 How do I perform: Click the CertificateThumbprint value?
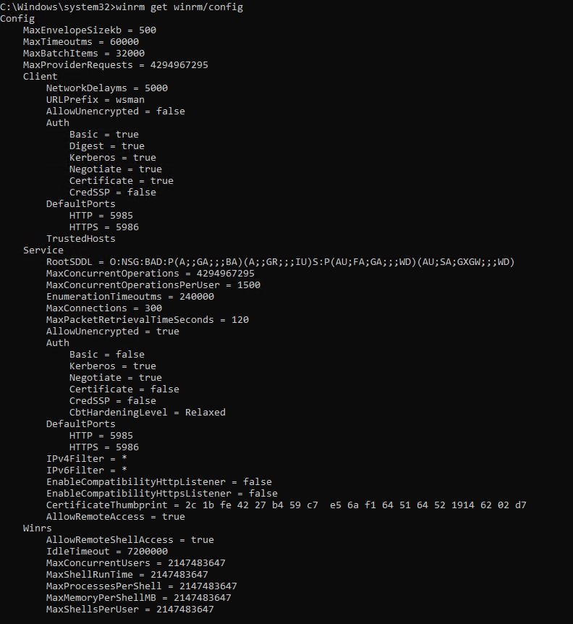click(x=356, y=505)
